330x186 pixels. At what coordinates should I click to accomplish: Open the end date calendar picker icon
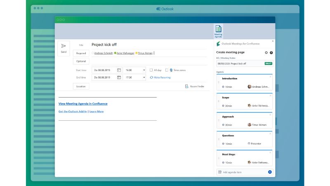coord(119,77)
